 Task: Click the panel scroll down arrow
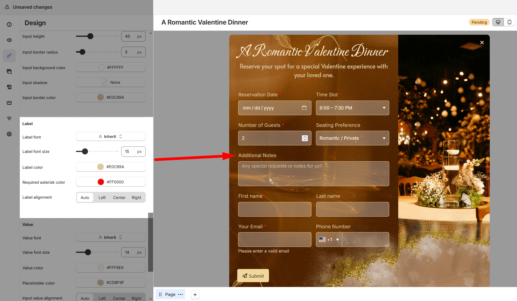click(x=150, y=299)
